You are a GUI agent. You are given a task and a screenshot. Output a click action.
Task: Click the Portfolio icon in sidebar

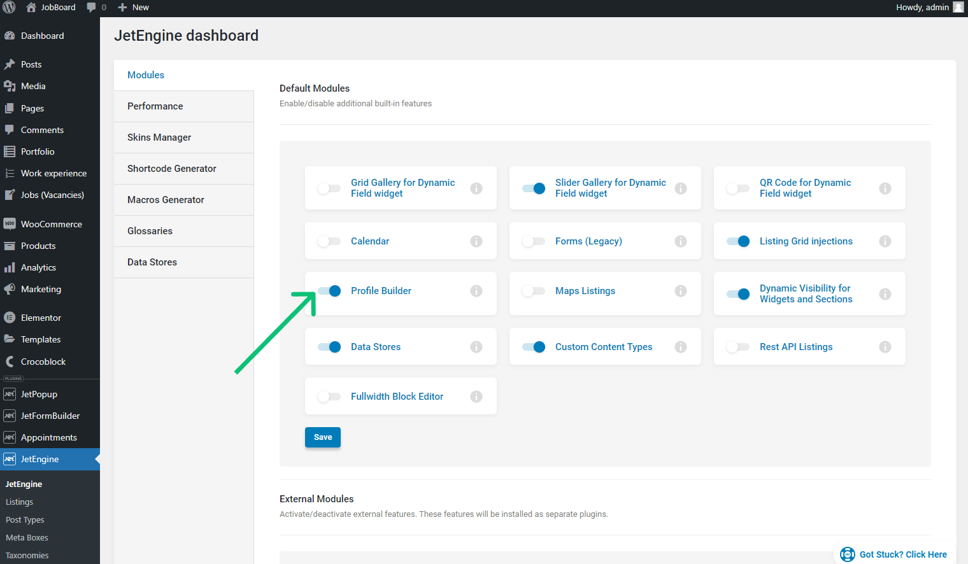pos(10,152)
